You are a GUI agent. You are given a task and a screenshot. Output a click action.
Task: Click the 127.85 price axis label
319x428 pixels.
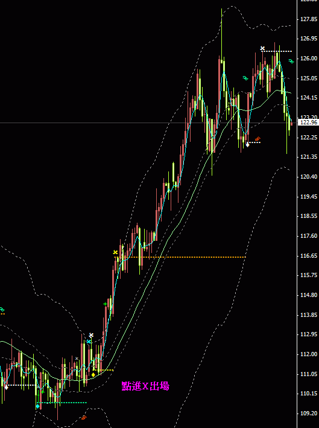point(309,19)
